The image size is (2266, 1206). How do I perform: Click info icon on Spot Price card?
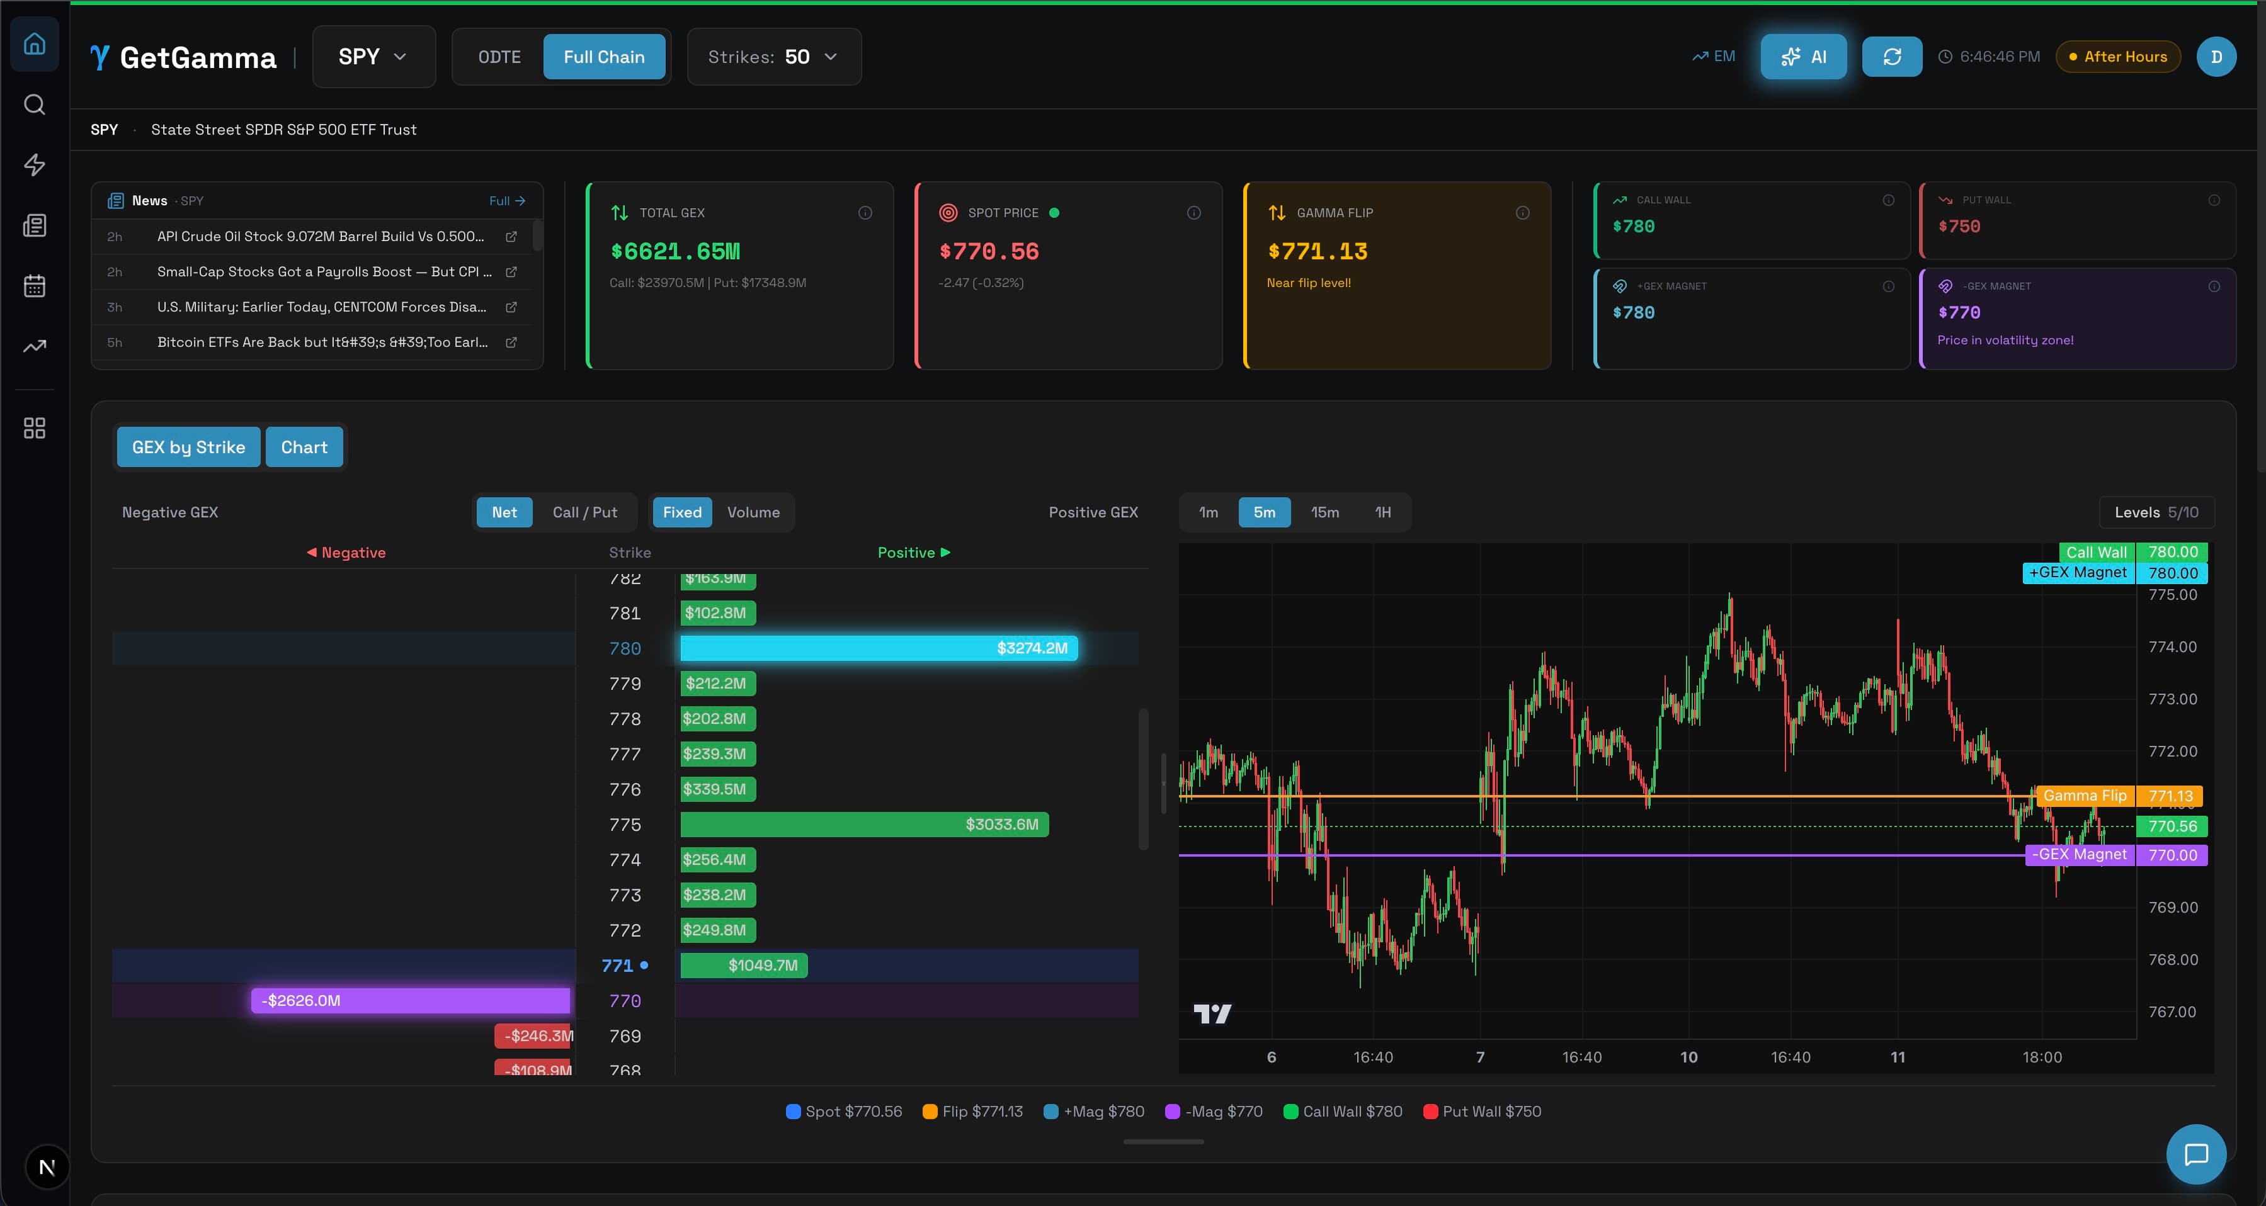pos(1193,213)
